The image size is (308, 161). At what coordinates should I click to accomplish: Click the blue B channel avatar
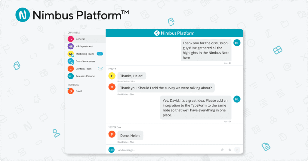tap(70, 61)
